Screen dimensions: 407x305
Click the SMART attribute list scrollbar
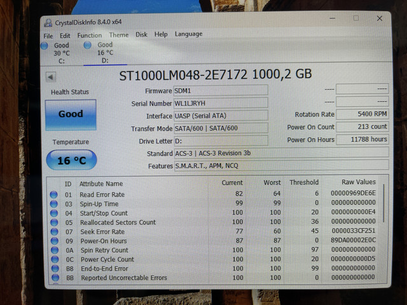(x=383, y=203)
